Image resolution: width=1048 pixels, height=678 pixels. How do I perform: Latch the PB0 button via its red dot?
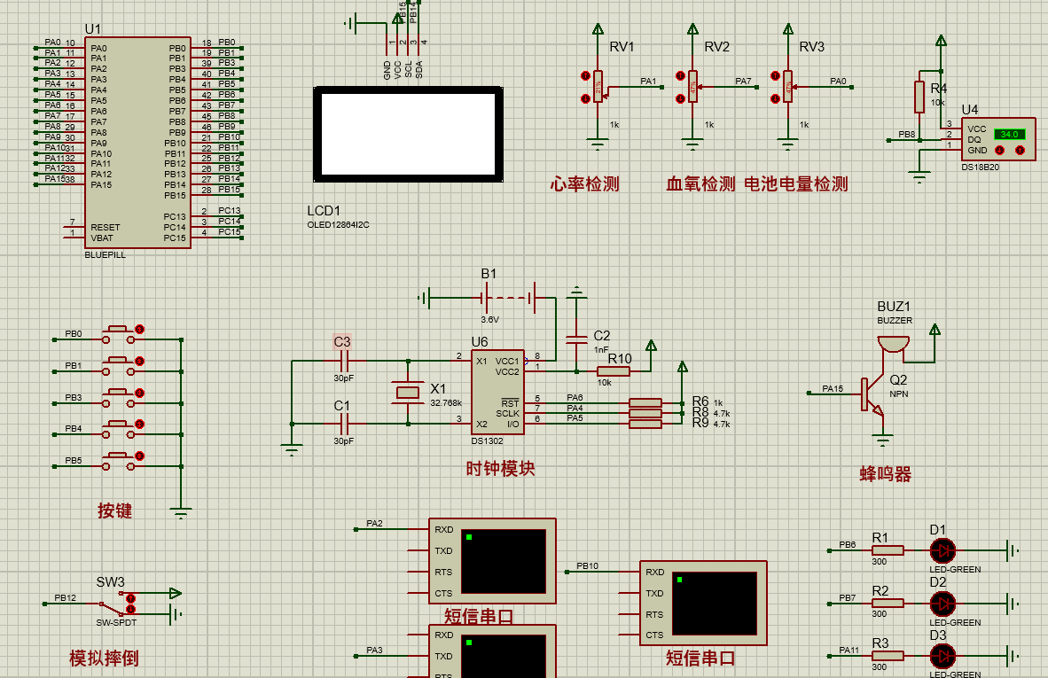pyautogui.click(x=140, y=330)
